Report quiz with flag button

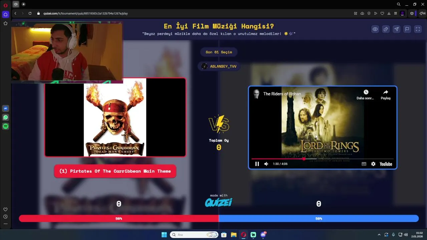coord(407,29)
